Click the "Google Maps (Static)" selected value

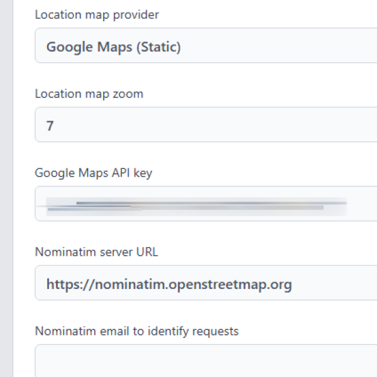click(113, 46)
